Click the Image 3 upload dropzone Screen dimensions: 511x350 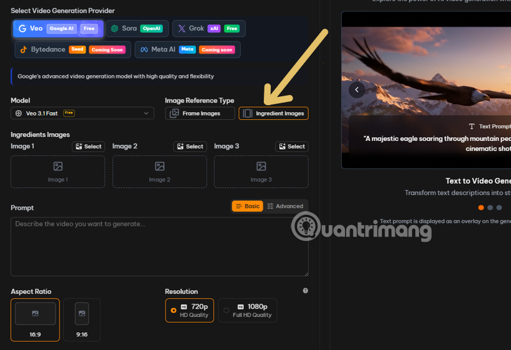[x=261, y=171]
